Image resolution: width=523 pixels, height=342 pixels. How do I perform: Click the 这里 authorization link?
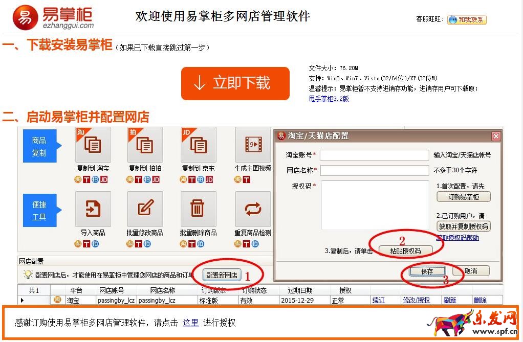[x=190, y=323]
